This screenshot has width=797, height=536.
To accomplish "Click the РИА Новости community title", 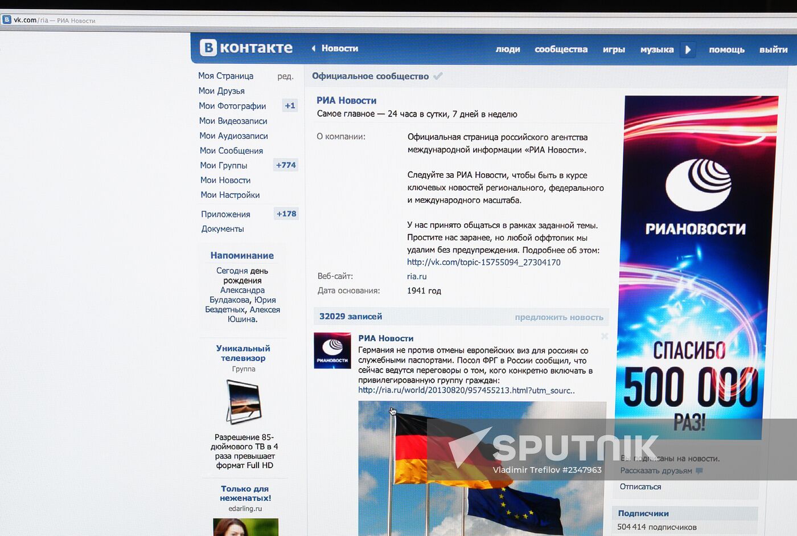I will click(346, 100).
